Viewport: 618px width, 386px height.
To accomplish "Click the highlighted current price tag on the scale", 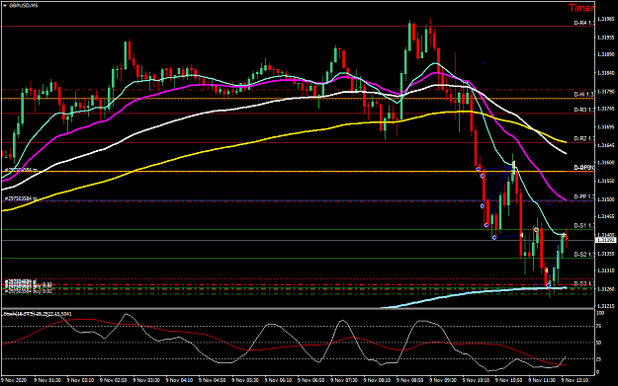I will click(606, 240).
